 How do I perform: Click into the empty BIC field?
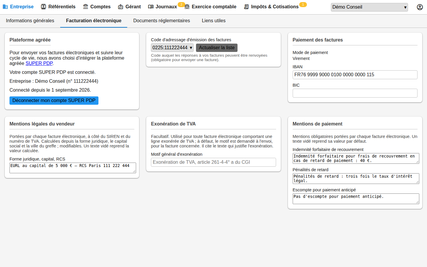355,93
